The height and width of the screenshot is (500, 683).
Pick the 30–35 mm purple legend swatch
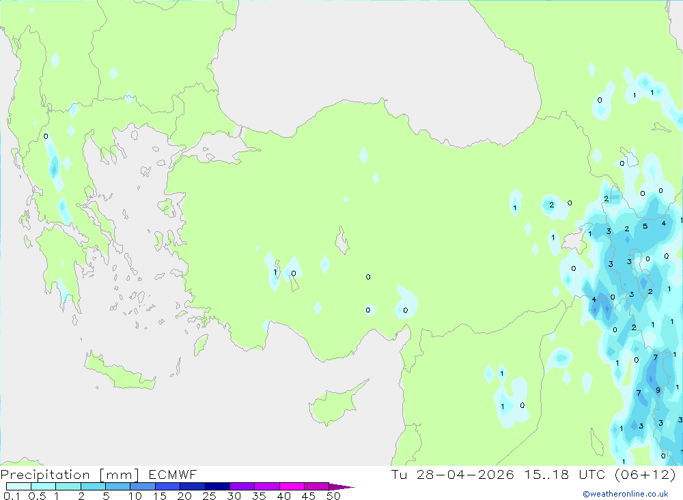click(x=242, y=486)
